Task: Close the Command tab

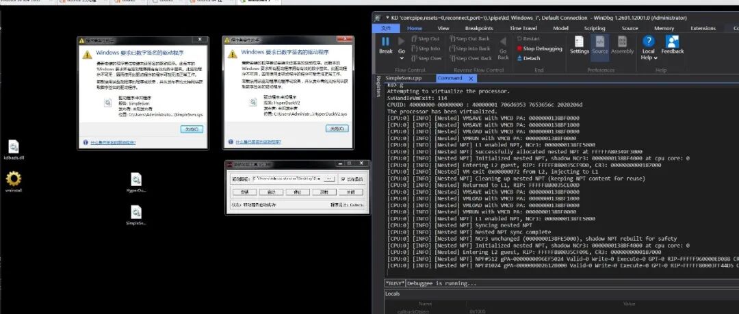Action: 470,78
